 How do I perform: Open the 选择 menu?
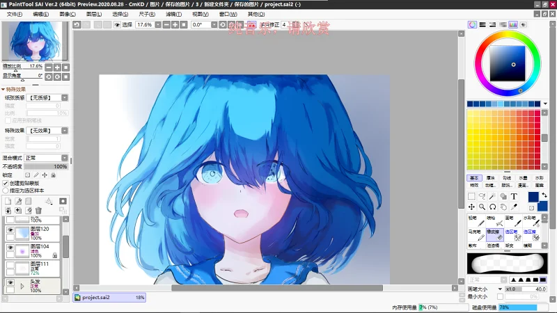pyautogui.click(x=120, y=14)
